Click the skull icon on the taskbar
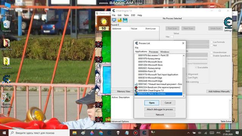This screenshot has width=242, height=136. click(x=118, y=133)
